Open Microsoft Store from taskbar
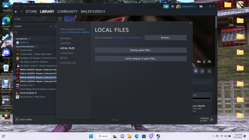 click(144, 136)
